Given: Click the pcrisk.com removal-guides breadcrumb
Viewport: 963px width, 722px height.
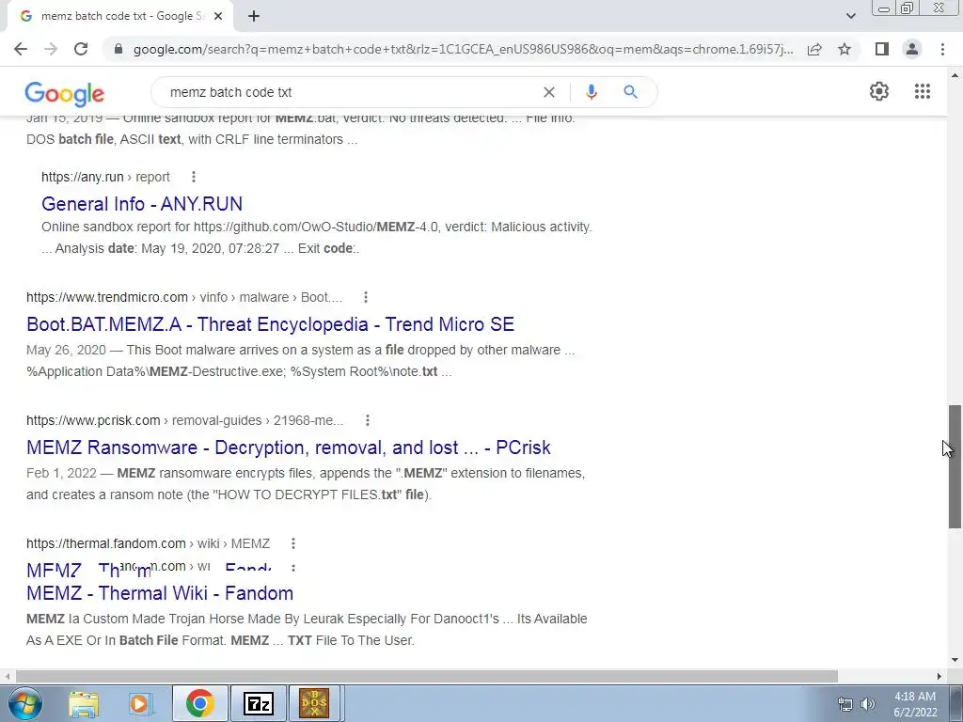Looking at the screenshot, I should (x=185, y=420).
